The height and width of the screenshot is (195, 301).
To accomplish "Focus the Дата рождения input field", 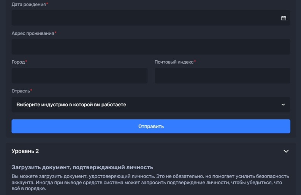I will (144, 18).
